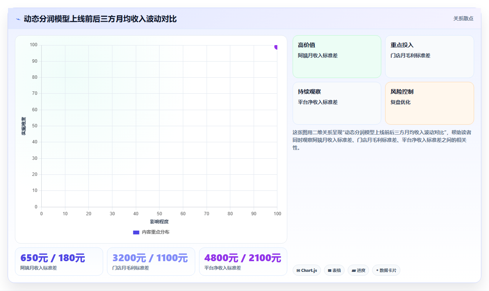Click the purple data point on chart
The width and height of the screenshot is (489, 291).
(276, 47)
